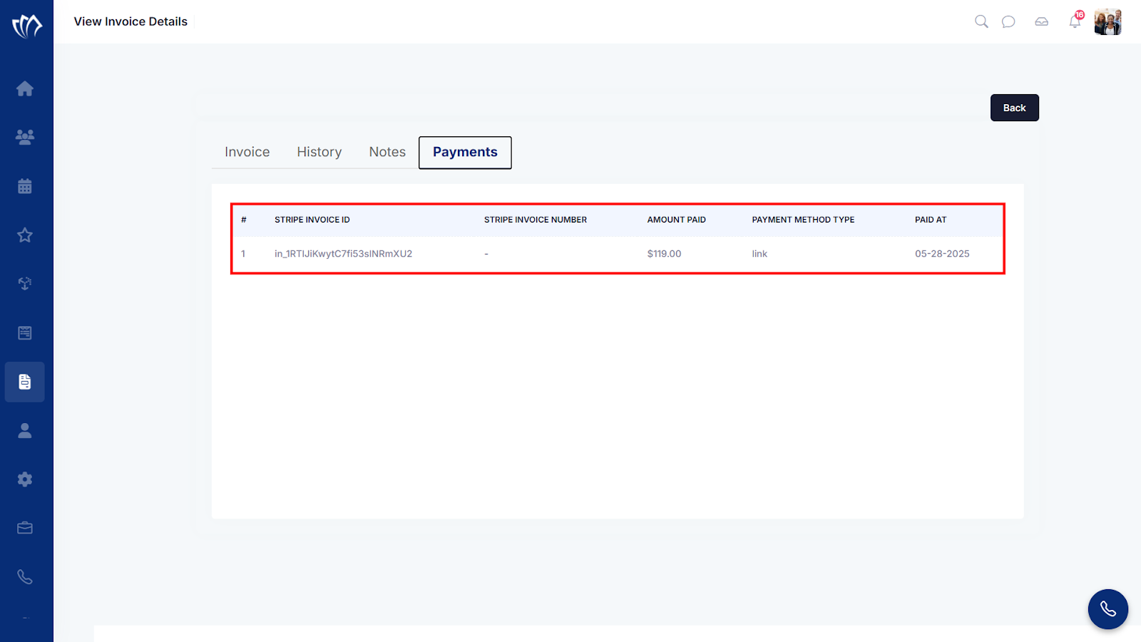This screenshot has width=1141, height=642.
Task: Open the chat bubble icon
Action: (x=1008, y=21)
